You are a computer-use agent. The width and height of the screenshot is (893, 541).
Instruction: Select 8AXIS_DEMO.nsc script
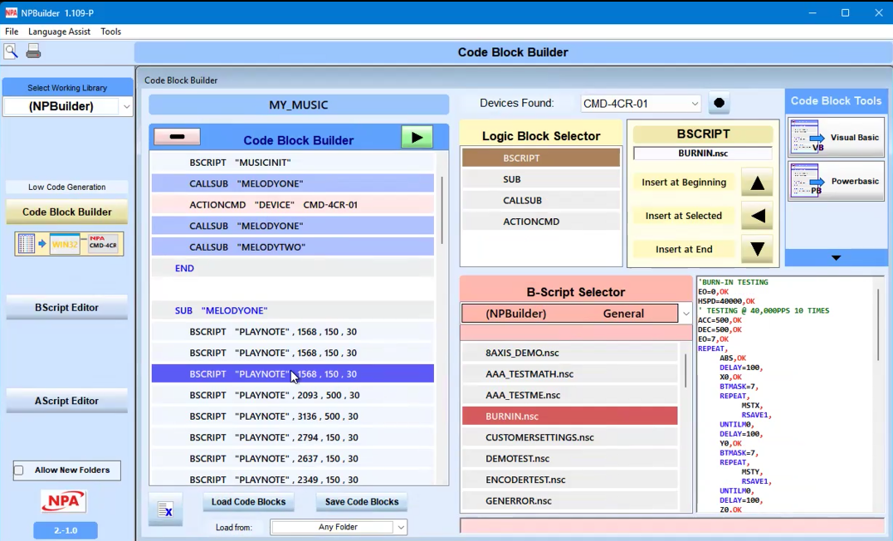(569, 353)
